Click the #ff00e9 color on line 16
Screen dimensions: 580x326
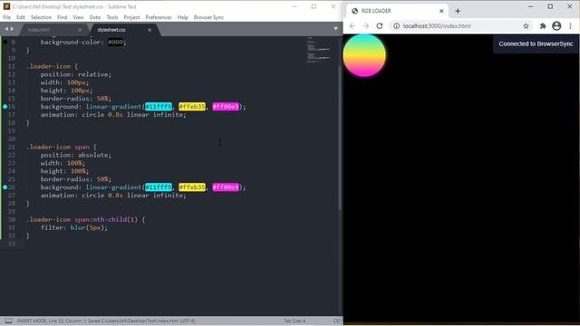tap(226, 107)
